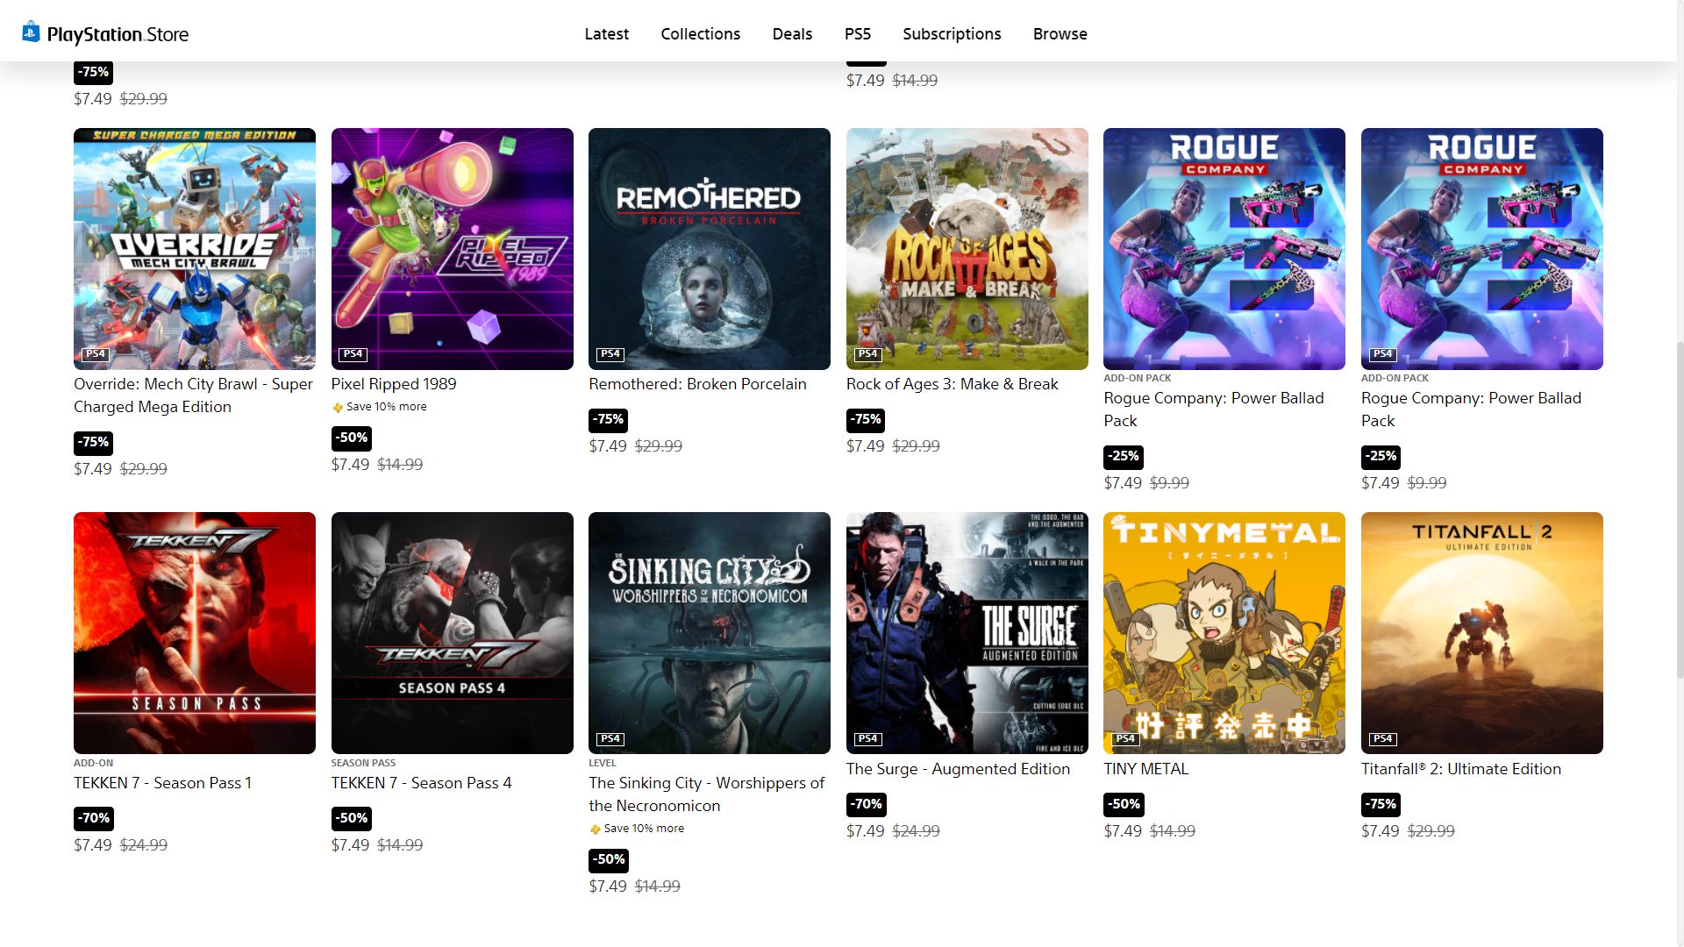Open the TINY METAL cover art
The image size is (1684, 947).
[1224, 632]
